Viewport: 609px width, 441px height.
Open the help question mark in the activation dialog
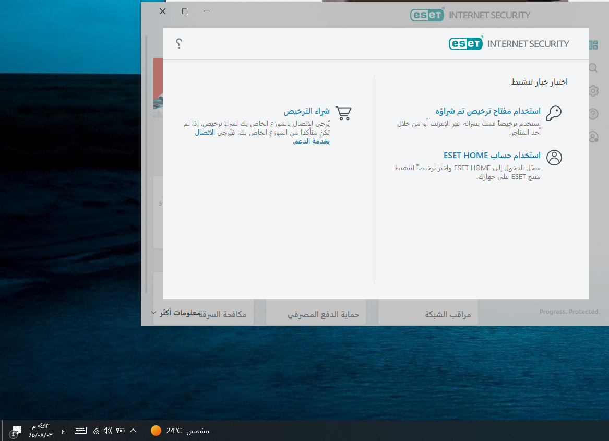point(178,43)
